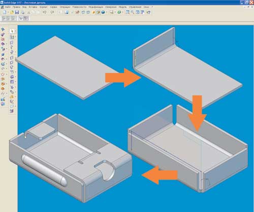
Task: Click the blue shaded sphere display icon
Action: coord(103,12)
